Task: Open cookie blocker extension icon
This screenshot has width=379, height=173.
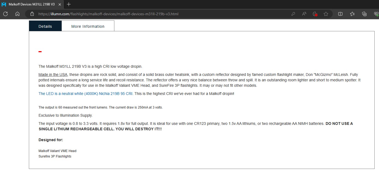Action: click(315, 14)
